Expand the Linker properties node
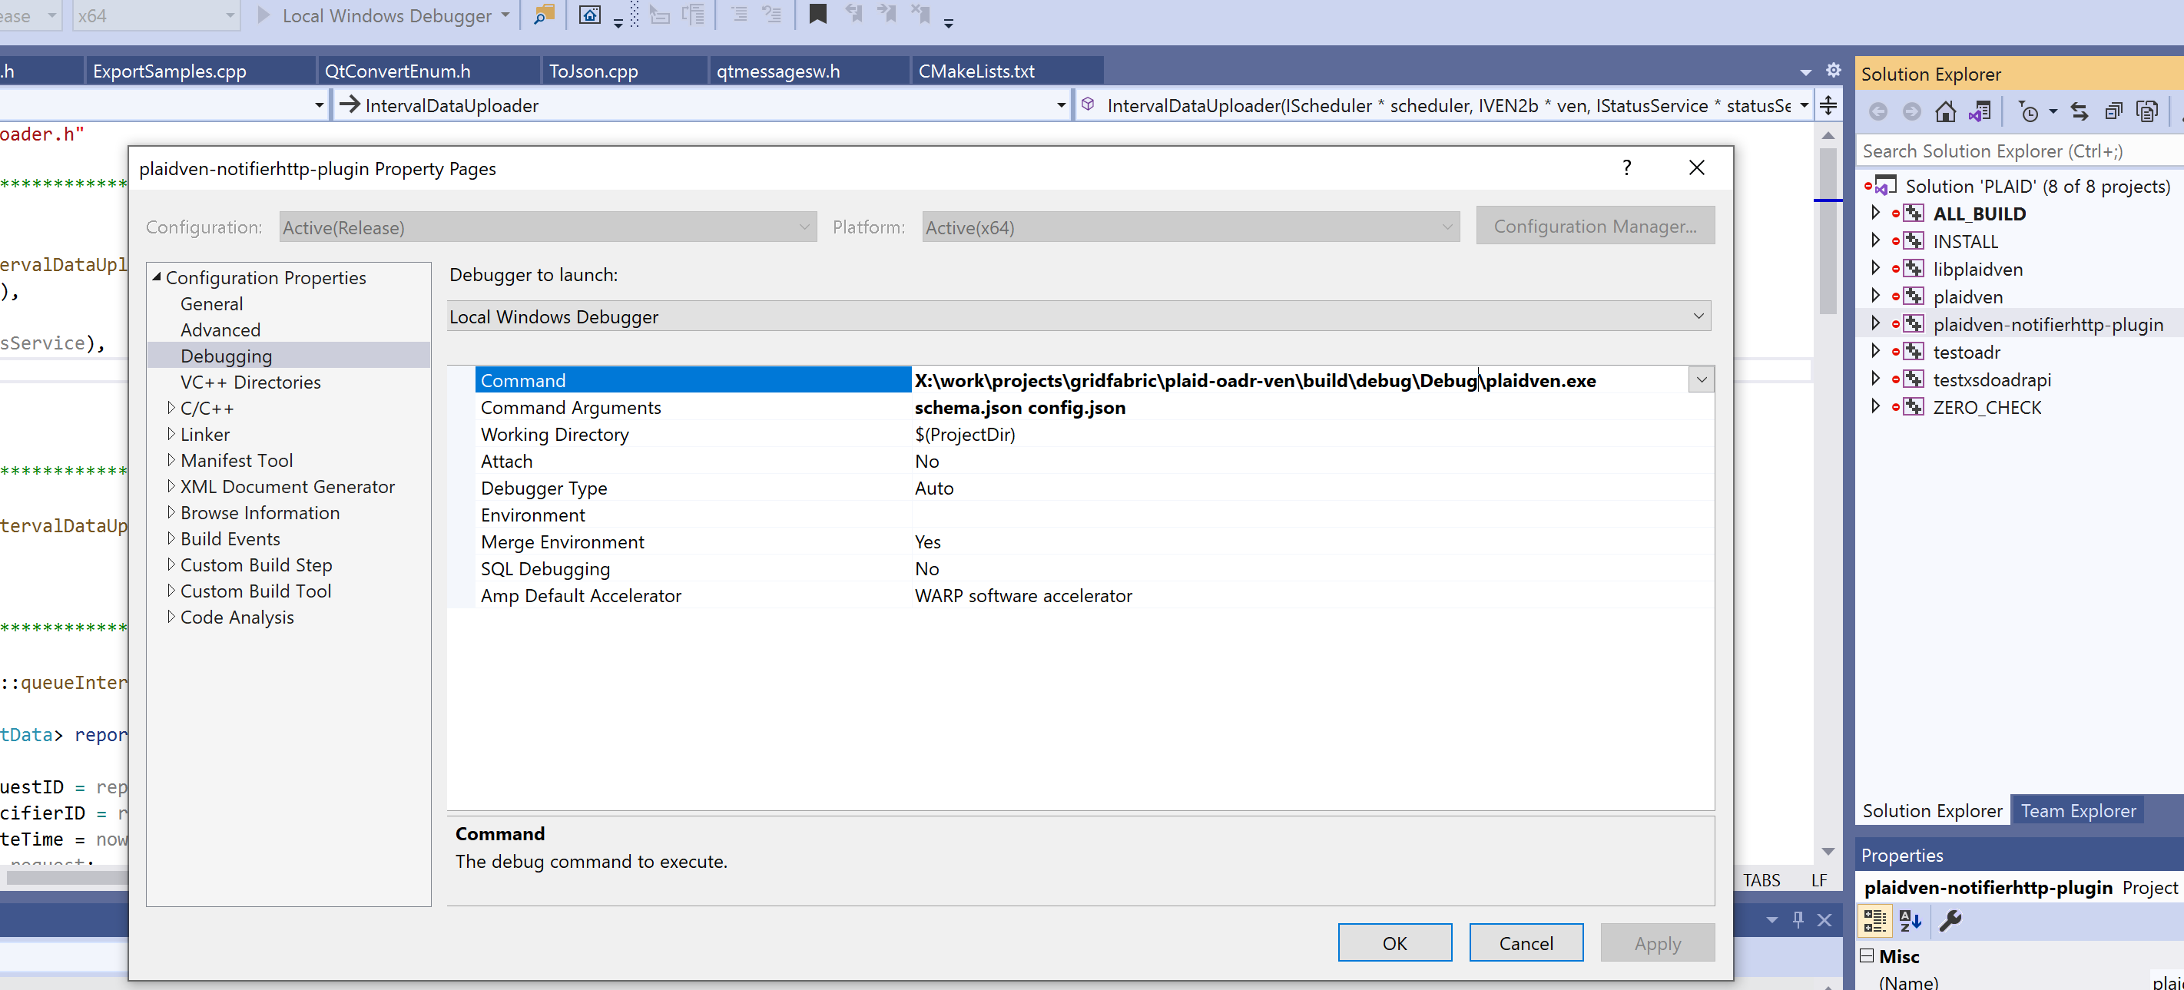The height and width of the screenshot is (990, 2184). (x=171, y=434)
